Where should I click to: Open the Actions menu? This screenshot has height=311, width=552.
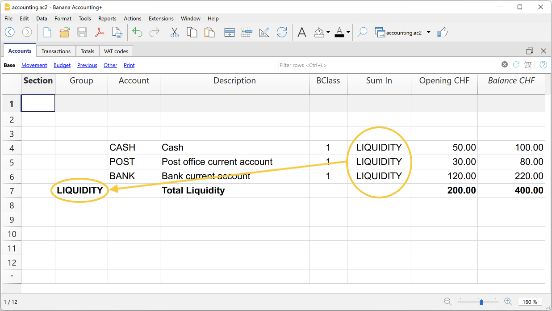point(133,18)
